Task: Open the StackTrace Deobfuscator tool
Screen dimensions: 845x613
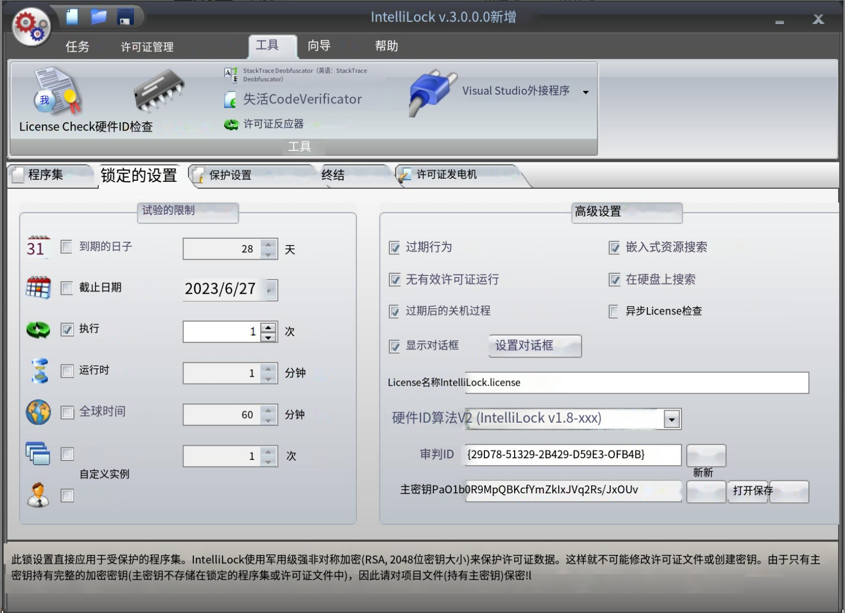Action: tap(296, 75)
